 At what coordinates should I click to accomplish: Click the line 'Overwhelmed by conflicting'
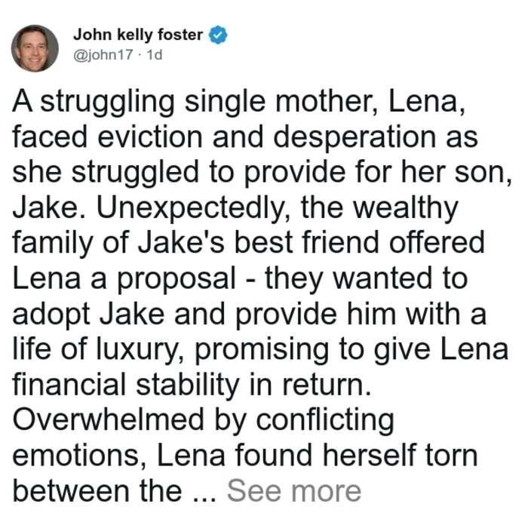pos(203,421)
